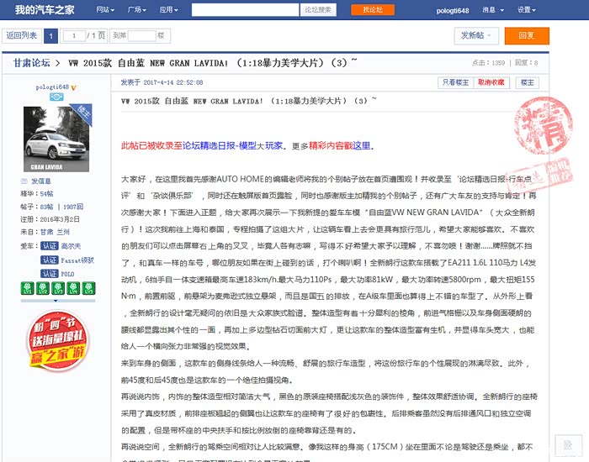Toggle 取消收藏 to unfavorite this thread
Viewport: 589px width, 462px height.
coord(491,82)
